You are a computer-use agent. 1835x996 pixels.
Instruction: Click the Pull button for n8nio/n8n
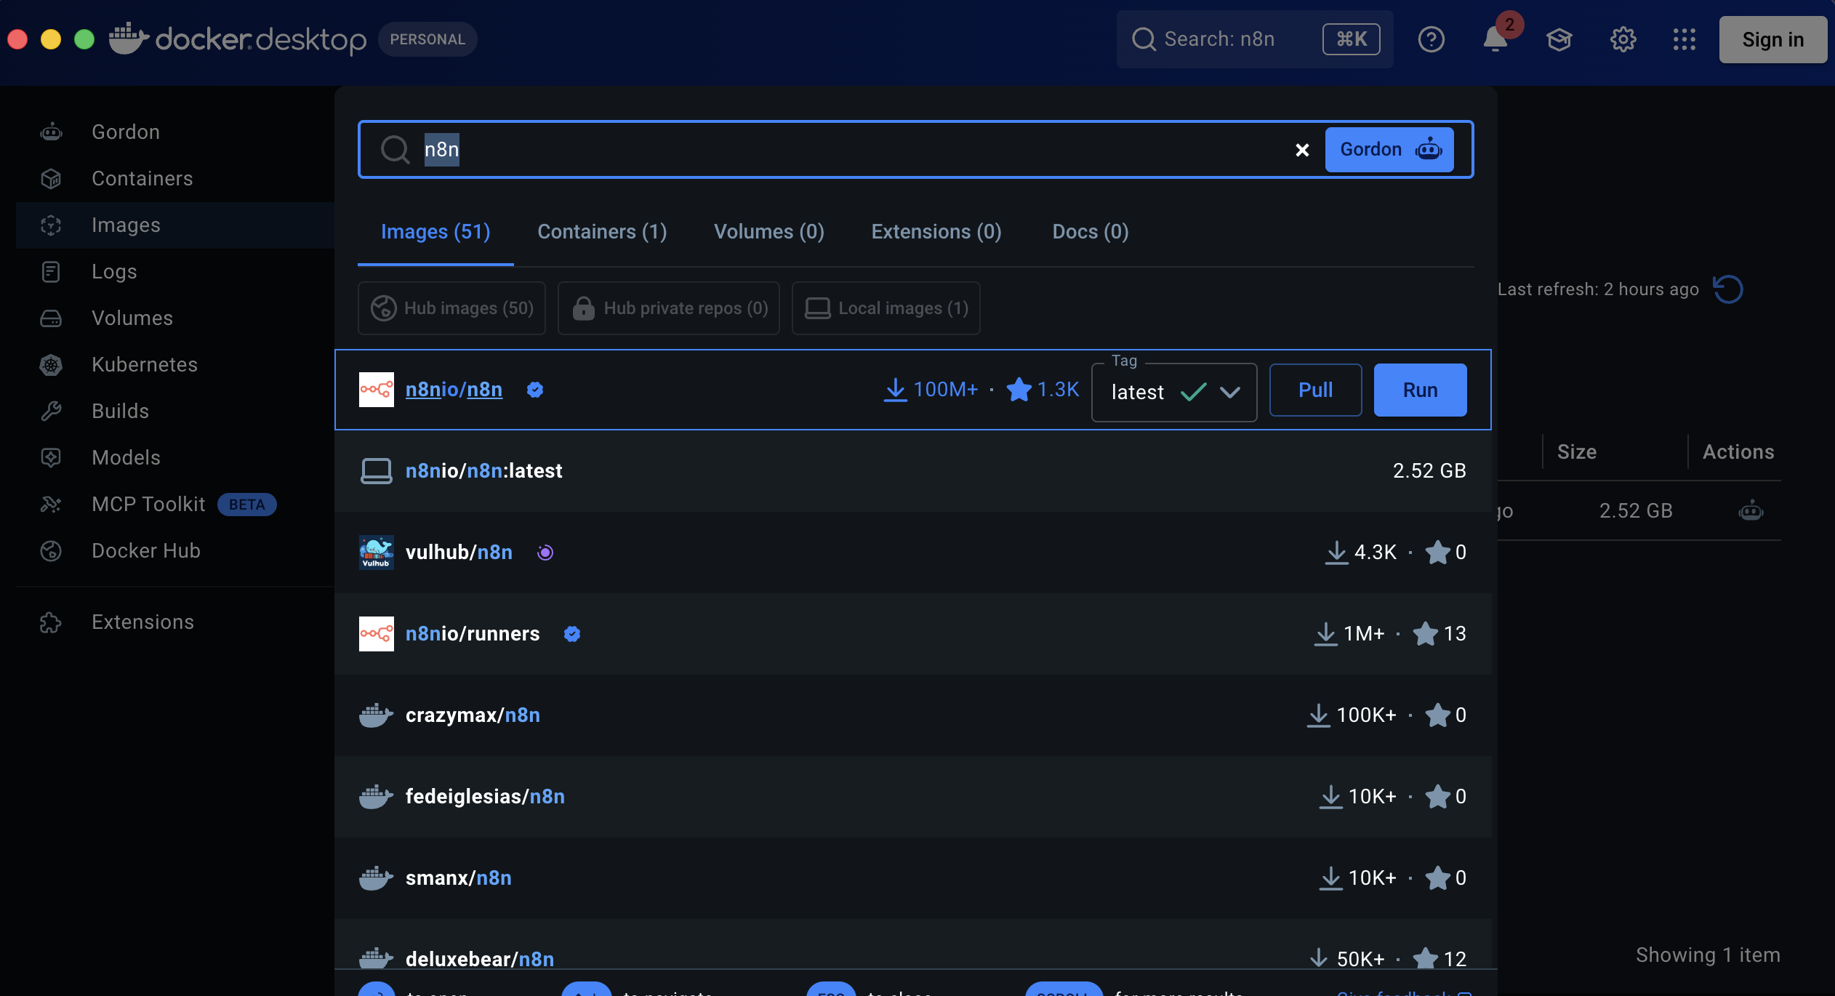tap(1316, 390)
